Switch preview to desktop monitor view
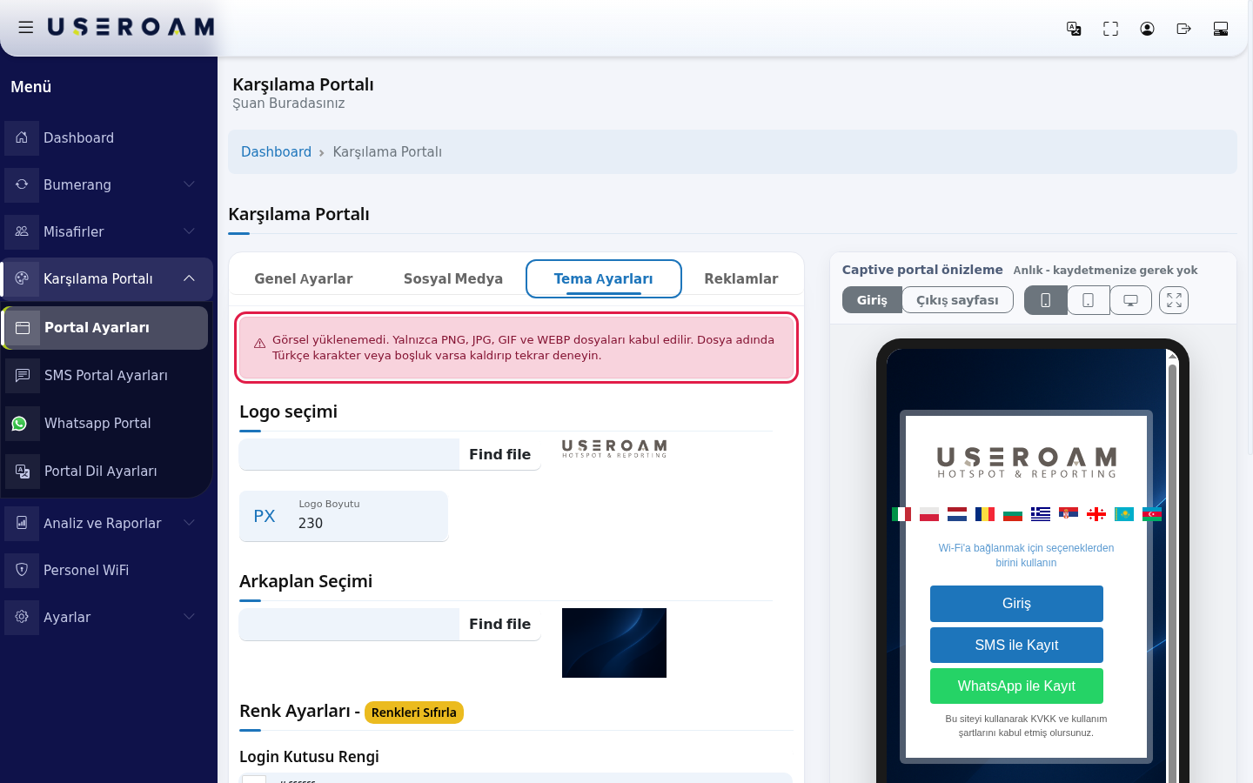 pos(1130,300)
